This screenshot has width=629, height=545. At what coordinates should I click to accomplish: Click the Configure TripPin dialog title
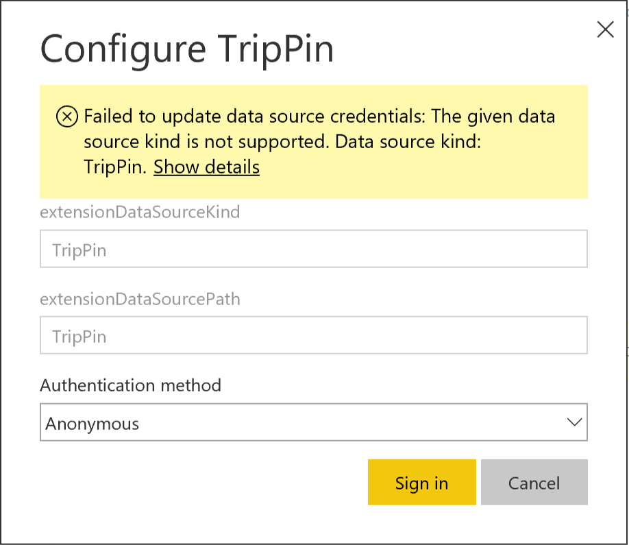point(188,48)
